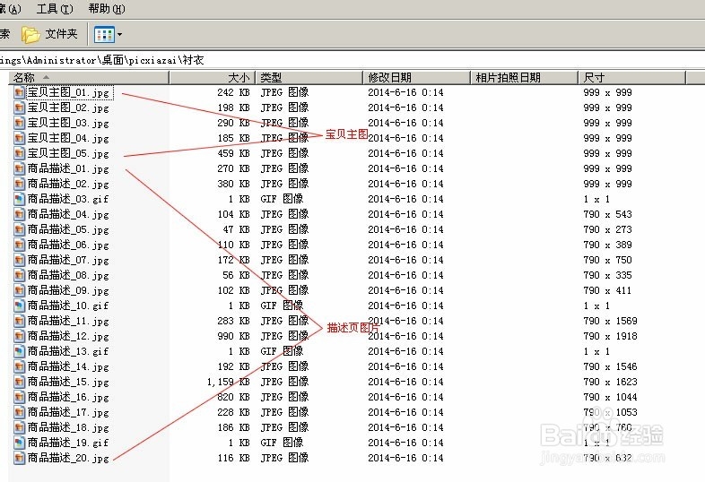The image size is (705, 482).
Task: Select the GIF icon of 商品描述_03.gif
Action: click(x=19, y=200)
